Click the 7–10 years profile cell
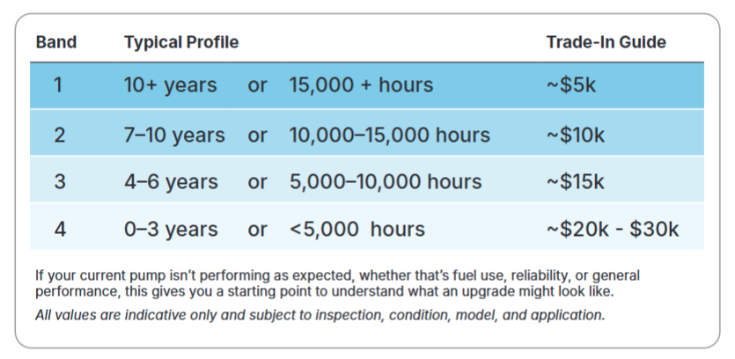 click(x=174, y=136)
